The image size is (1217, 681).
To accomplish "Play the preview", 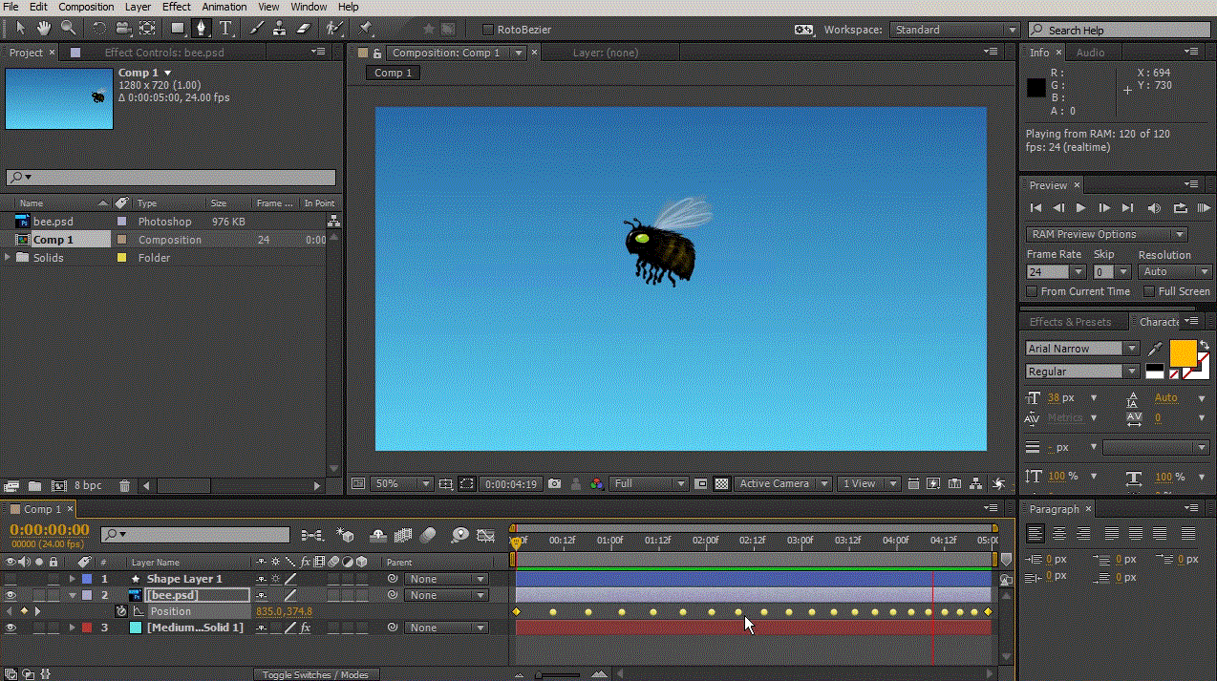I will point(1081,207).
